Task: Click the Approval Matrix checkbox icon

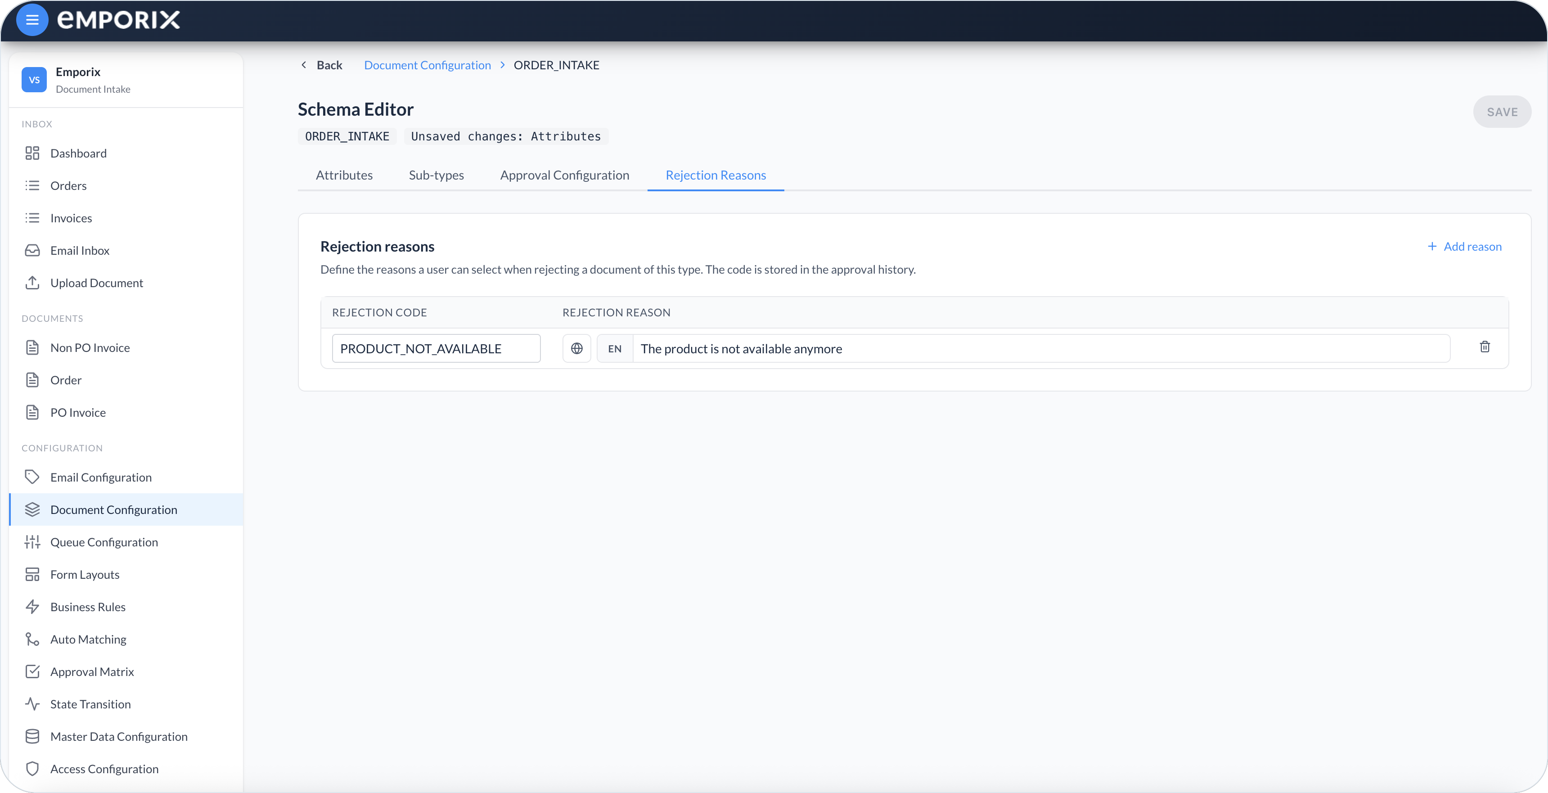Action: click(x=32, y=672)
